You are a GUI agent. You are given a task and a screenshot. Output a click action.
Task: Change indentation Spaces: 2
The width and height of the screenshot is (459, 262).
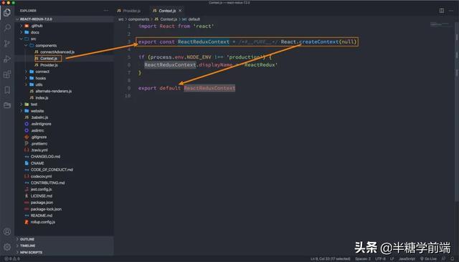[x=363, y=259]
